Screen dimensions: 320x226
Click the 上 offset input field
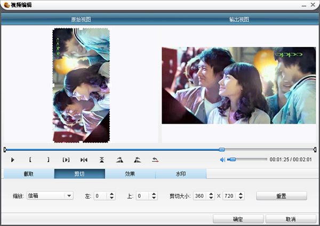[x=142, y=196]
